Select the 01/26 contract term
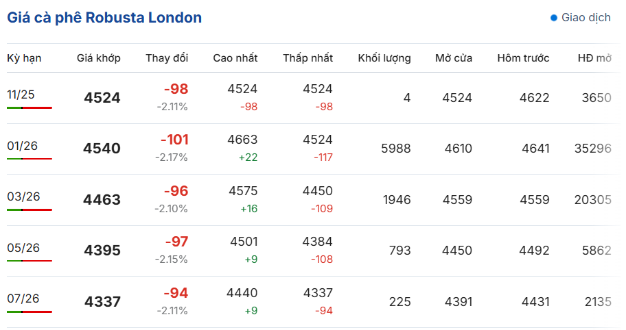Viewport: 626px width, 330px height. click(22, 146)
